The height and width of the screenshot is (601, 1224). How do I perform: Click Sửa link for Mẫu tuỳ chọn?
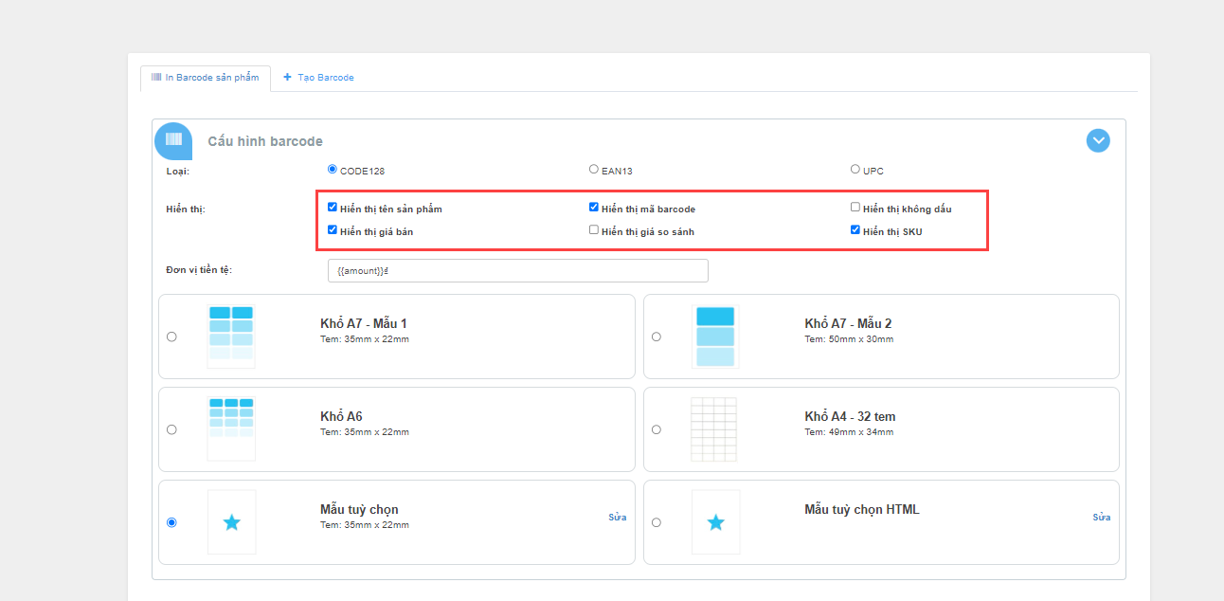tap(617, 518)
